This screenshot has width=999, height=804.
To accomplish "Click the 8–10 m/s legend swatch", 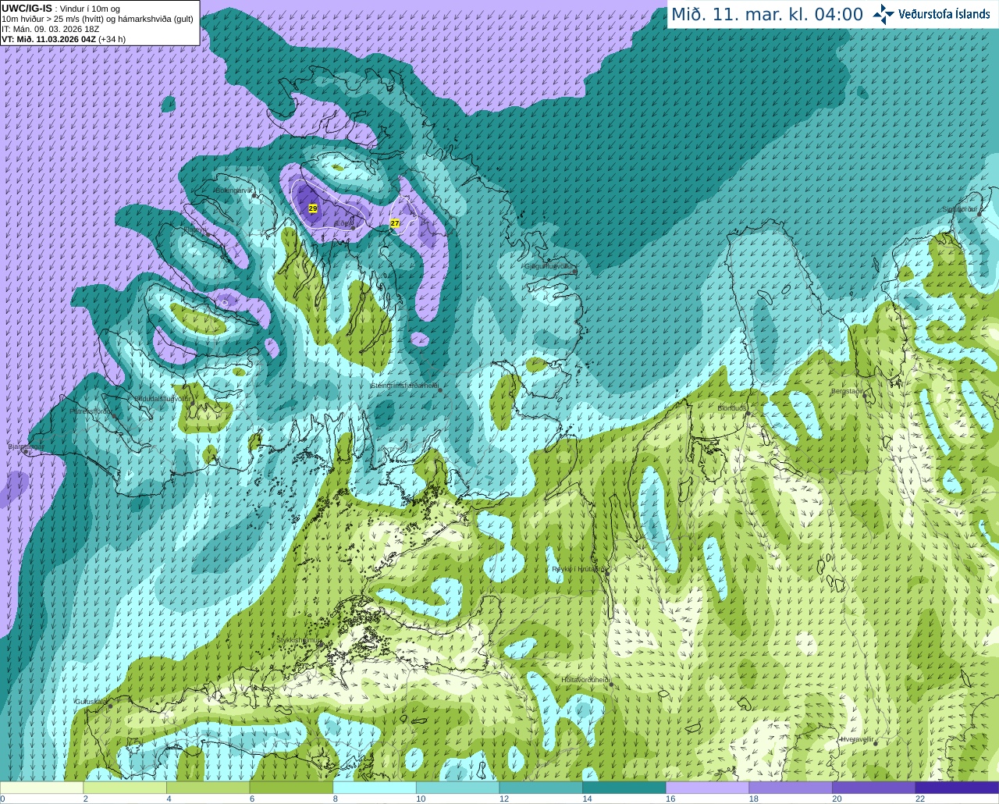I will pyautogui.click(x=375, y=788).
